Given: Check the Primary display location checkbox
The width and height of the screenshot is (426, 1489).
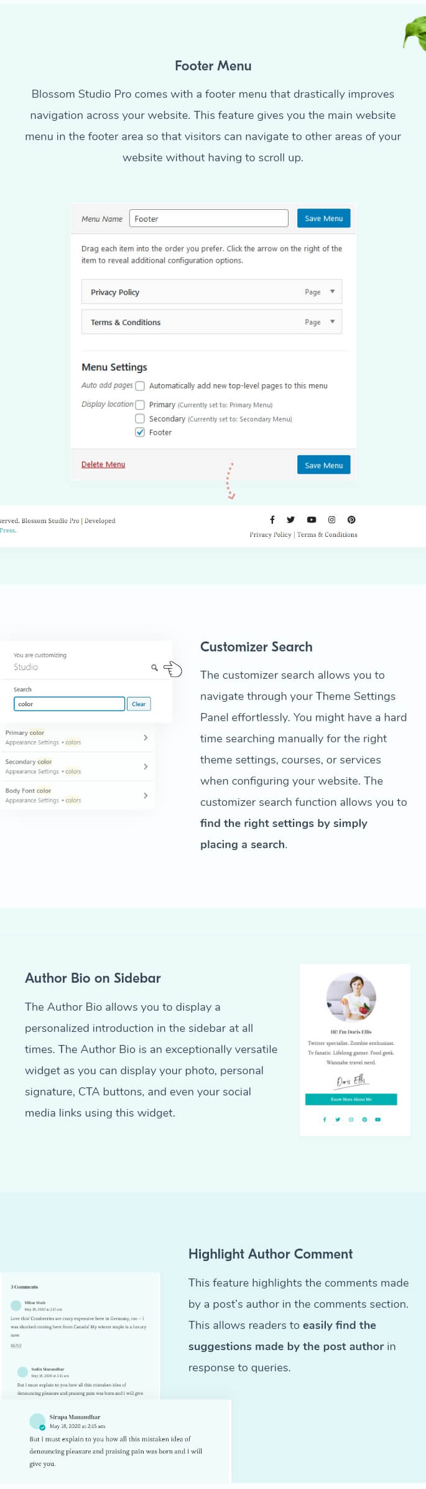Looking at the screenshot, I should [140, 405].
